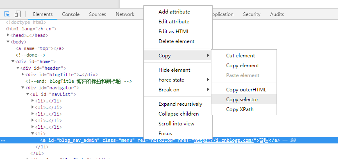Select Collapse children
This screenshot has width=338, height=159.
[x=178, y=114]
